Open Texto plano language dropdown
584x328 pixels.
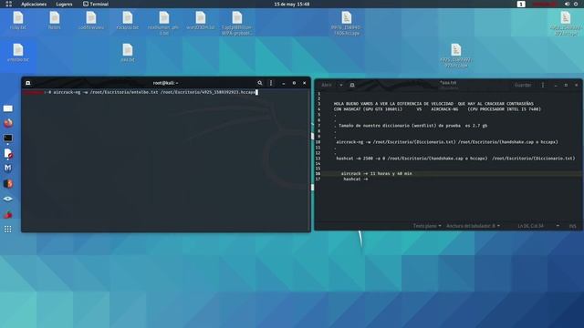[427, 226]
